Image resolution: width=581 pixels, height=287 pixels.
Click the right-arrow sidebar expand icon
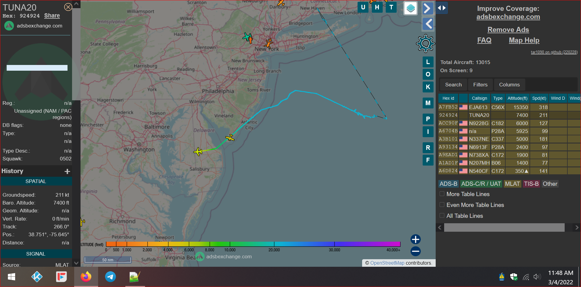pyautogui.click(x=427, y=8)
